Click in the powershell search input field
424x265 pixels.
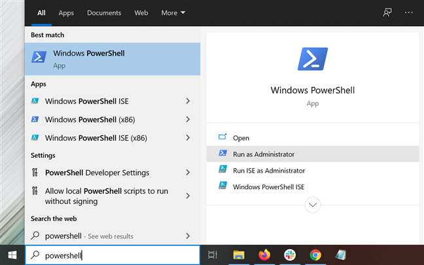(113, 255)
